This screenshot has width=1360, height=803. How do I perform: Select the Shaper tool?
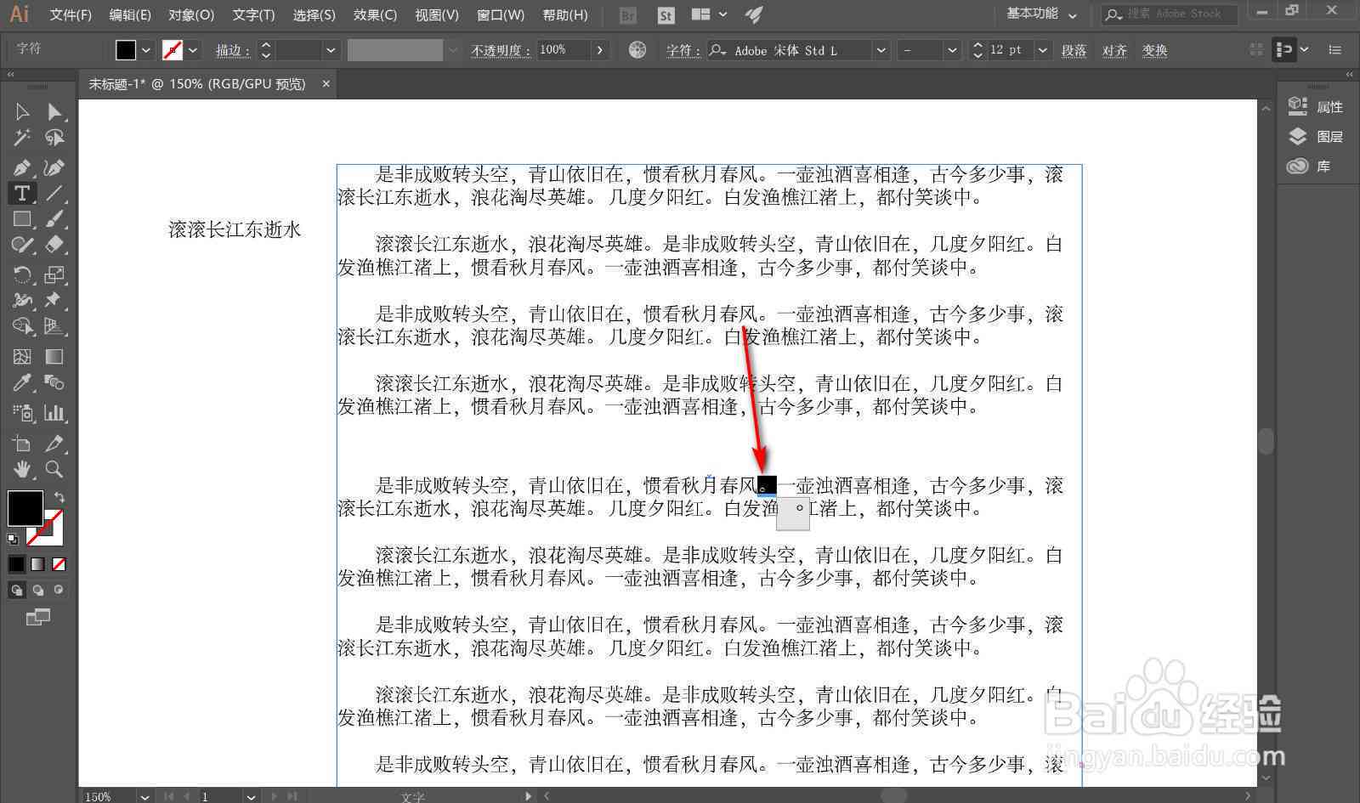click(22, 246)
